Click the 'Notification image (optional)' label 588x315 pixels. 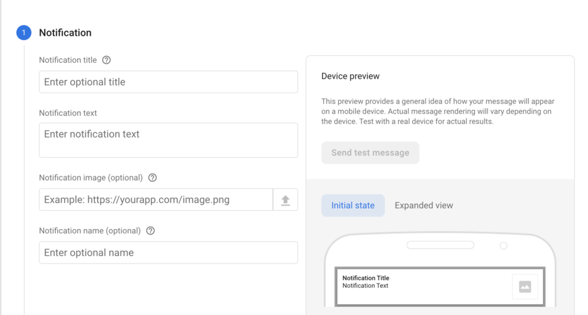(x=91, y=178)
